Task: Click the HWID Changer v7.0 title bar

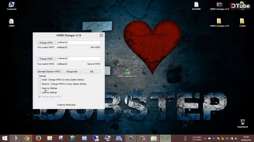Action: point(69,35)
